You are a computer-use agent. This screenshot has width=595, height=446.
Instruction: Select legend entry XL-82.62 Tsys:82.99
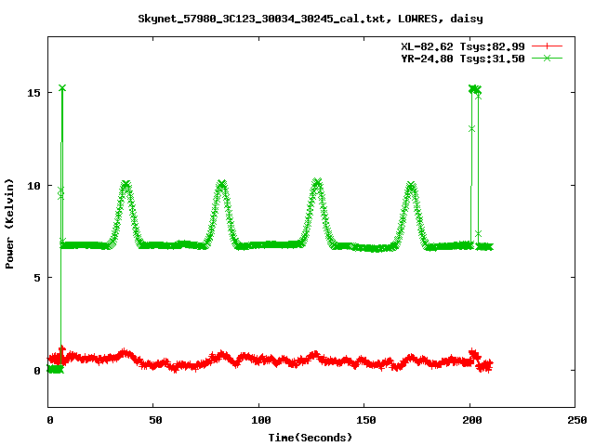tap(463, 46)
